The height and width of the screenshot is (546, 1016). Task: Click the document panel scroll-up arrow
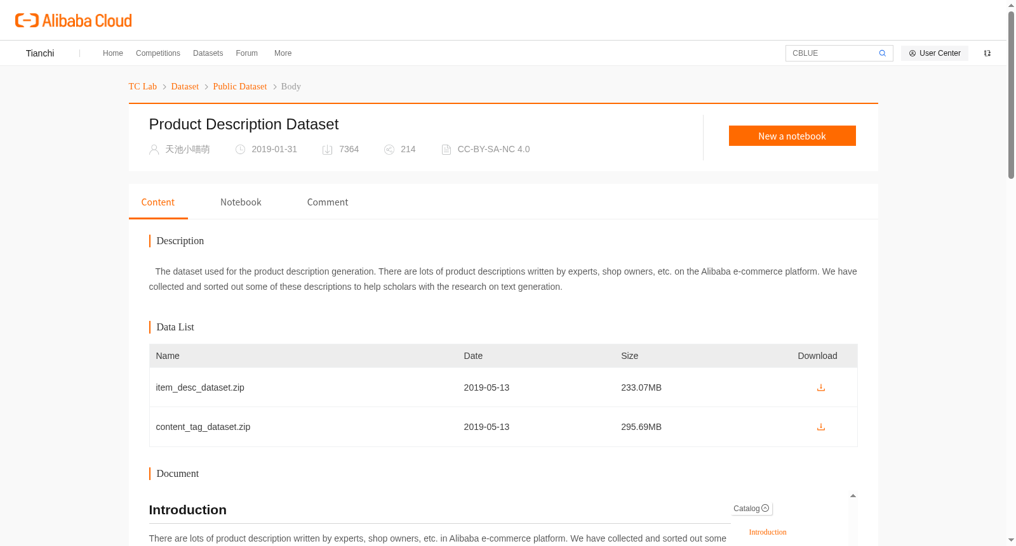click(853, 496)
